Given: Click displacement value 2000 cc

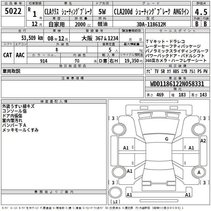Looking at the screenshot, I should [83, 24].
